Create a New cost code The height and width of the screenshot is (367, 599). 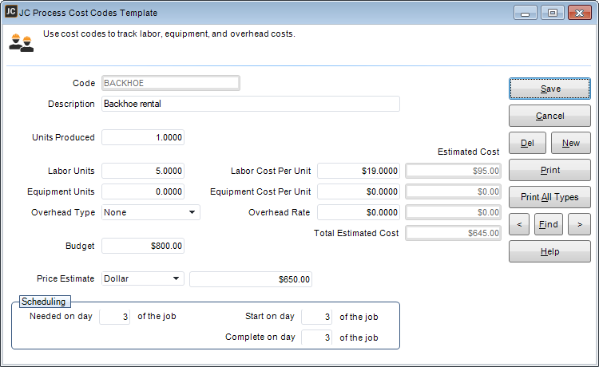570,143
